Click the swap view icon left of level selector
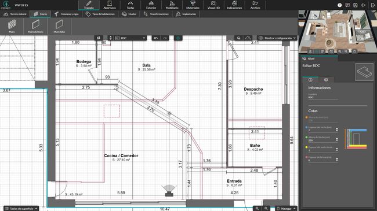The height and width of the screenshot is (211, 377). point(99,38)
